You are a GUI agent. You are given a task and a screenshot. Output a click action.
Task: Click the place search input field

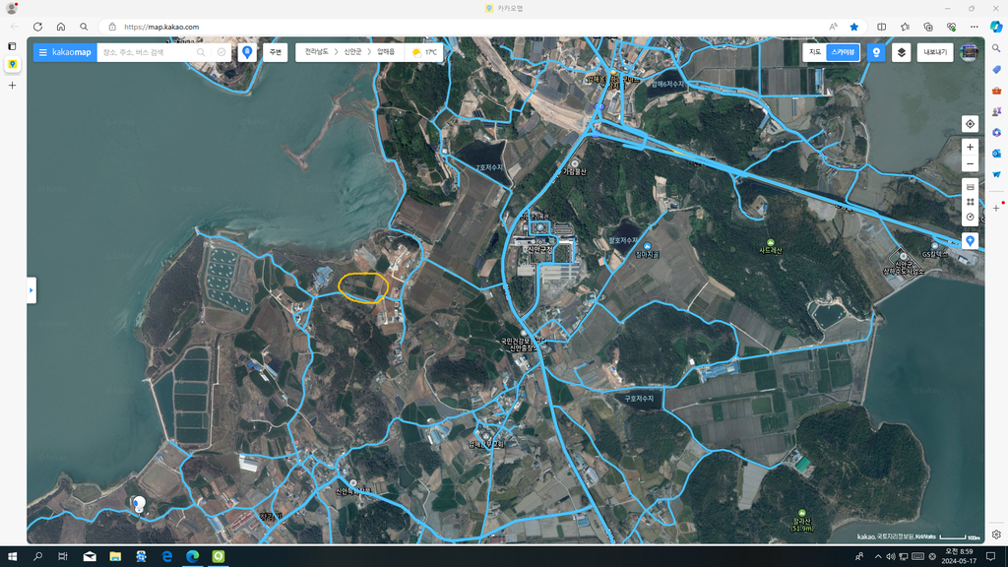(x=148, y=52)
